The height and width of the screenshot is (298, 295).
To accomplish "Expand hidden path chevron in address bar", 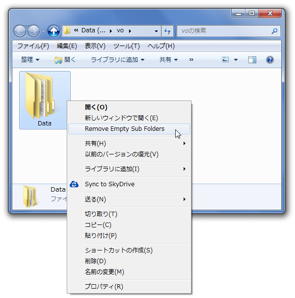I will 76,30.
